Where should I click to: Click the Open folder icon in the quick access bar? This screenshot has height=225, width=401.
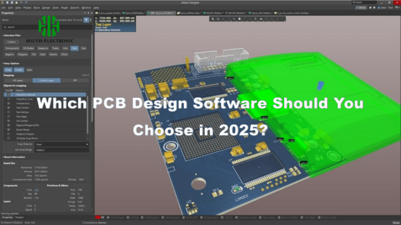pos(16,3)
